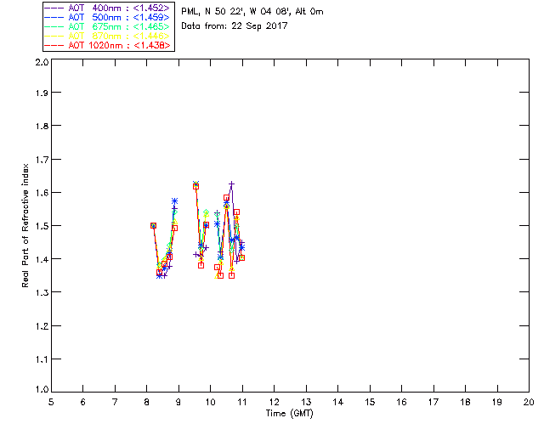Click the legend entry 'AOT 400nm : <1.452>'

(108, 8)
